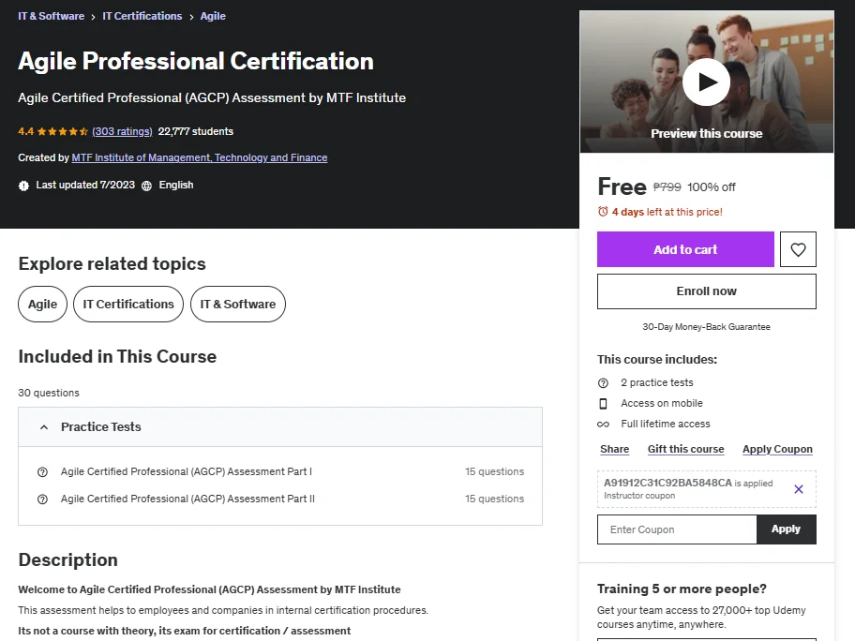855x641 pixels.
Task: Open the IT Certifications breadcrumb
Action: coord(142,16)
